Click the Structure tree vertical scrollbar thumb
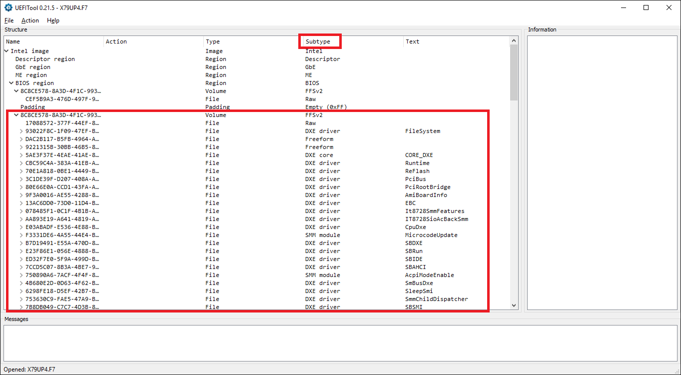This screenshot has height=375, width=681. [514, 72]
